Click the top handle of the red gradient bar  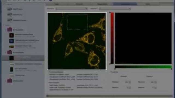tap(110, 12)
